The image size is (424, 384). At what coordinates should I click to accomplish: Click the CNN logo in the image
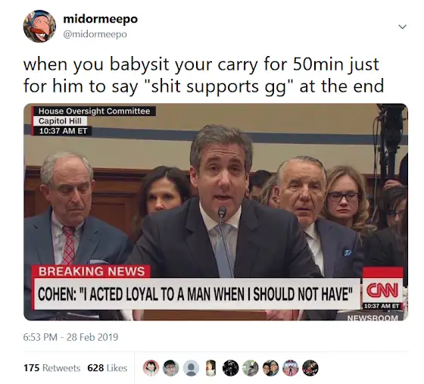pyautogui.click(x=382, y=290)
